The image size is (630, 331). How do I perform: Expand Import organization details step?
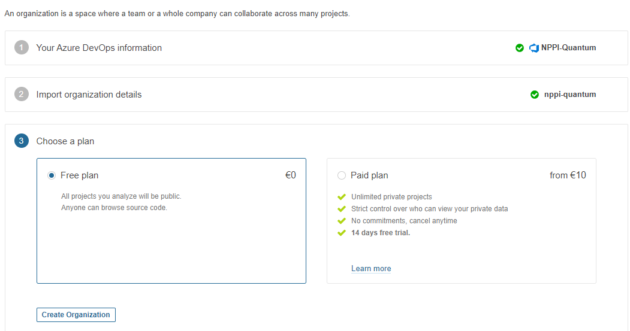point(316,95)
